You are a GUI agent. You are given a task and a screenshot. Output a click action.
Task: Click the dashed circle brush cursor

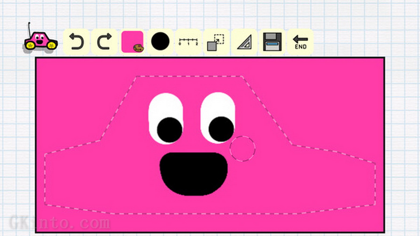tap(243, 149)
